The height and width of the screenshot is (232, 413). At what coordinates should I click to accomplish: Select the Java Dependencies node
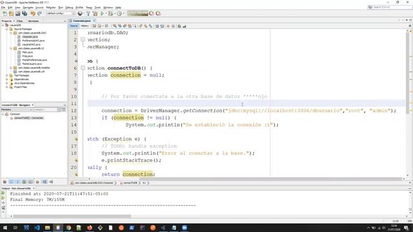tap(24, 83)
